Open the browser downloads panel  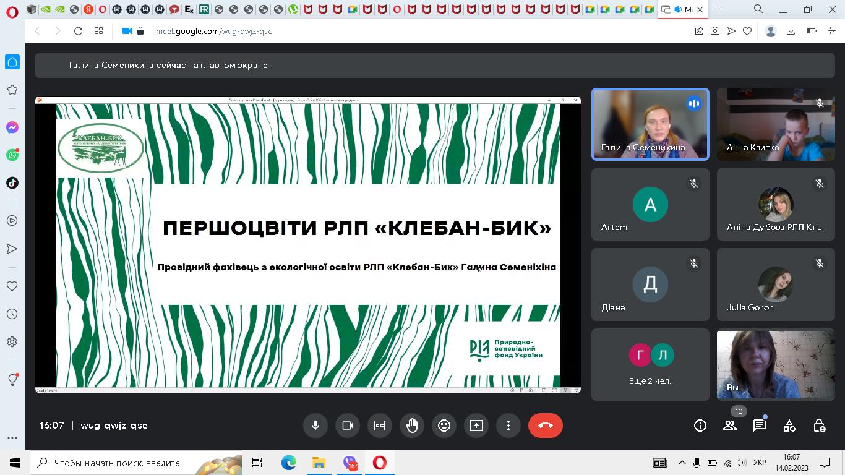click(x=791, y=31)
